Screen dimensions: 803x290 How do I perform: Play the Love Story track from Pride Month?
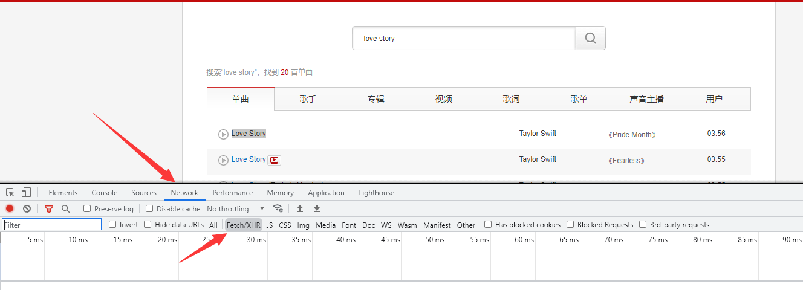[x=223, y=134]
